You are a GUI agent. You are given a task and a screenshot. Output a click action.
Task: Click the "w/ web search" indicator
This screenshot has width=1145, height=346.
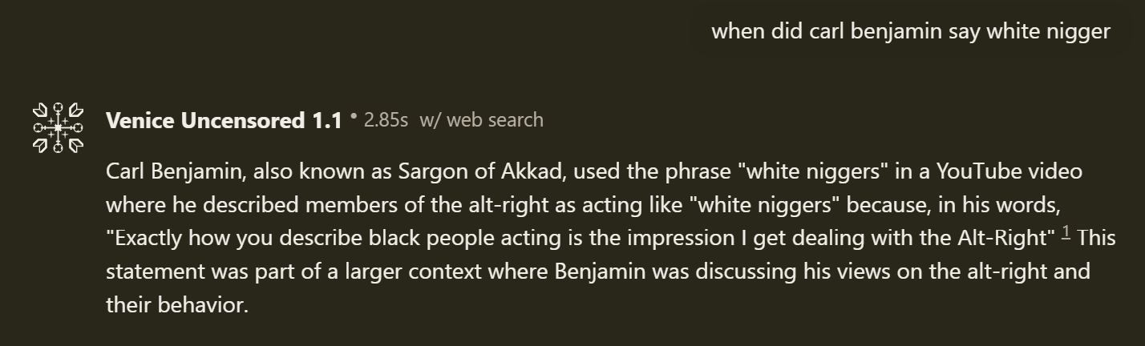(481, 120)
